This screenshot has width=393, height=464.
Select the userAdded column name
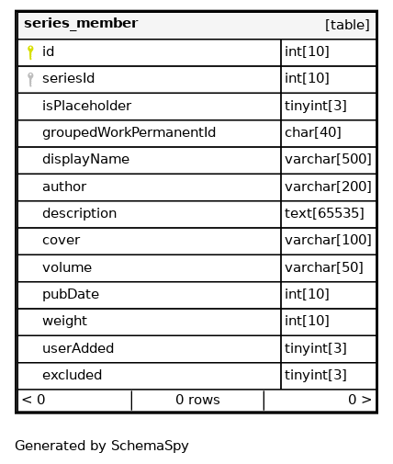pos(78,348)
